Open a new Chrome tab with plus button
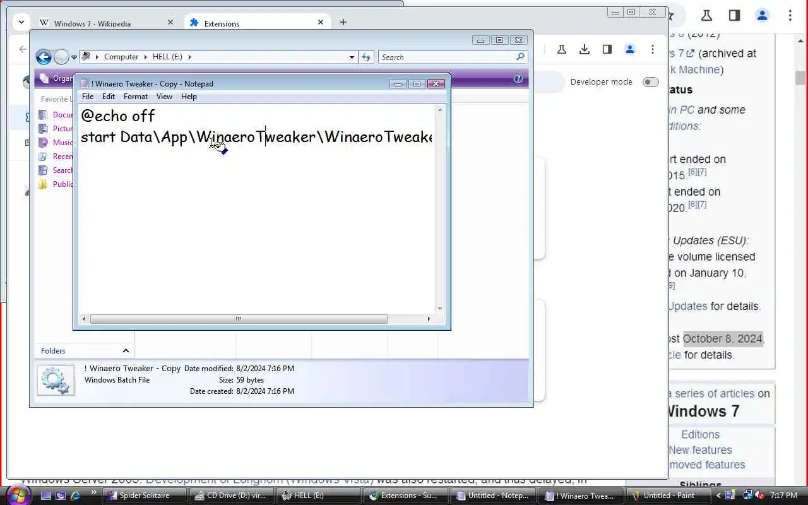808x505 pixels. [x=343, y=22]
